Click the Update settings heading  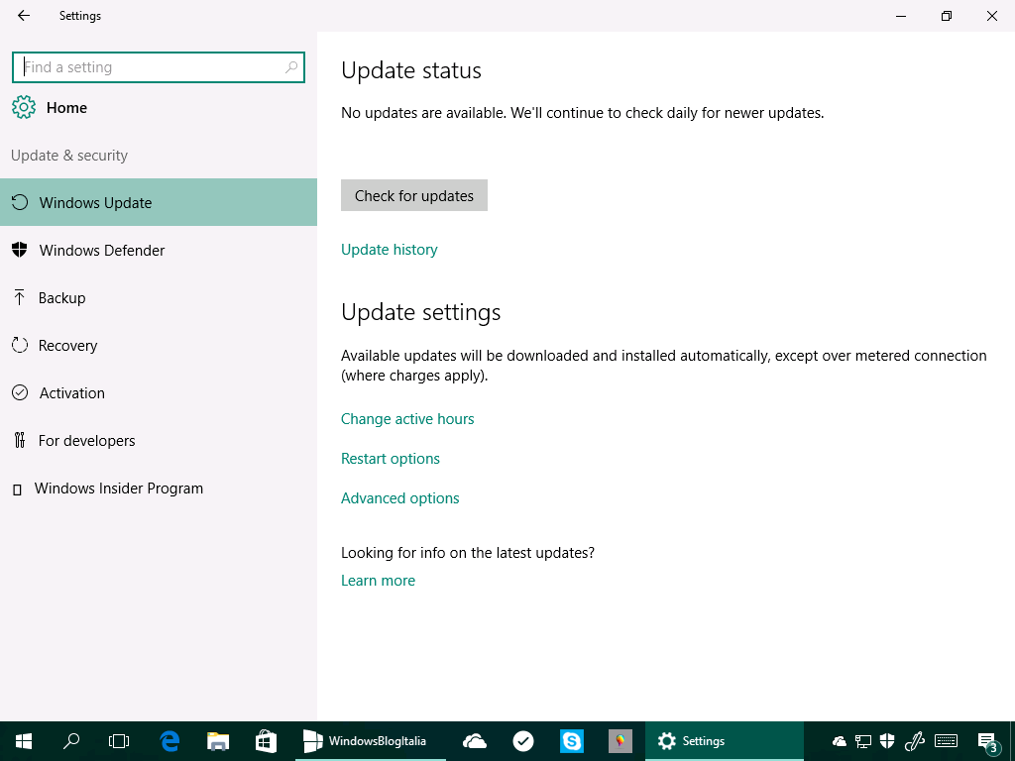point(420,312)
